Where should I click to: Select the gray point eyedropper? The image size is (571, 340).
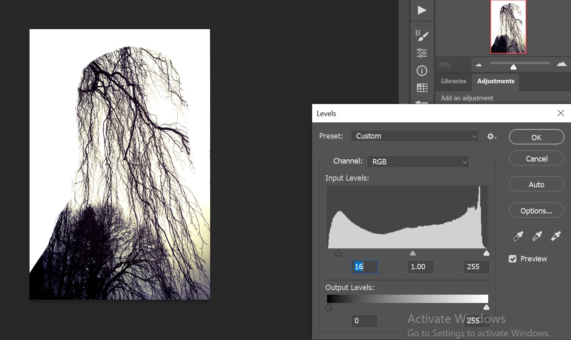pos(537,236)
